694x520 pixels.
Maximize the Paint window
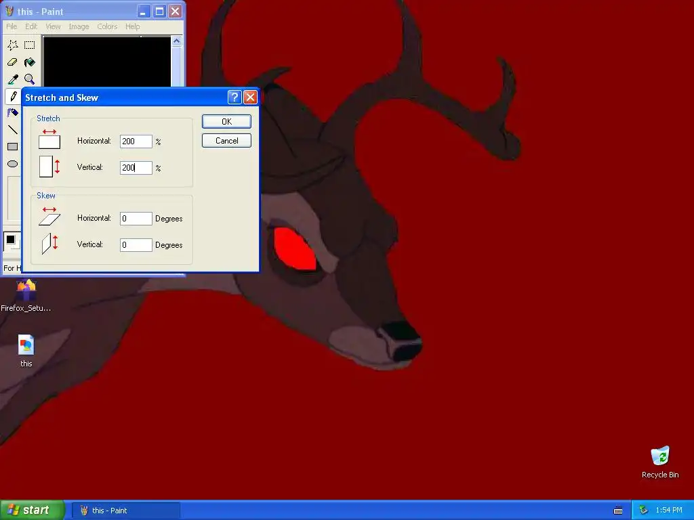pyautogui.click(x=160, y=12)
